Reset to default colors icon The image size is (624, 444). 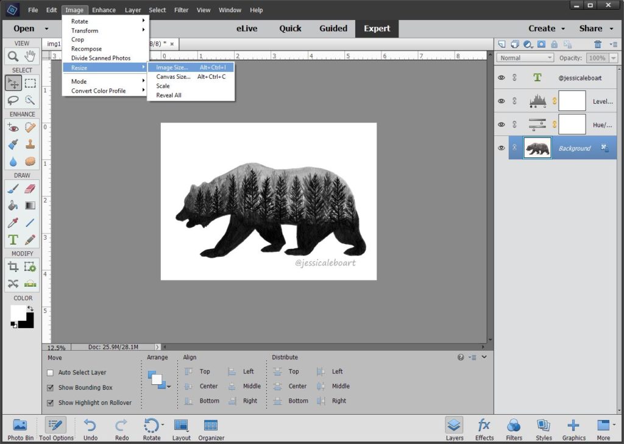click(14, 325)
